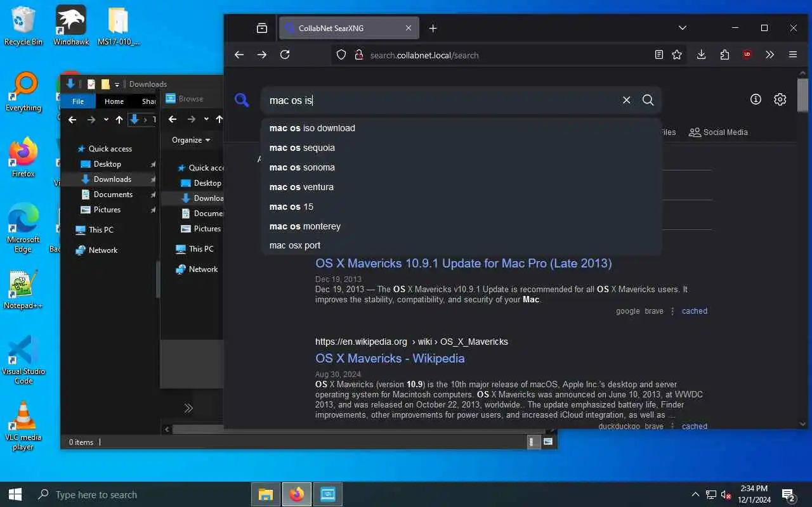Open SearXNG preferences gear icon
This screenshot has height=507, width=812.
click(780, 99)
